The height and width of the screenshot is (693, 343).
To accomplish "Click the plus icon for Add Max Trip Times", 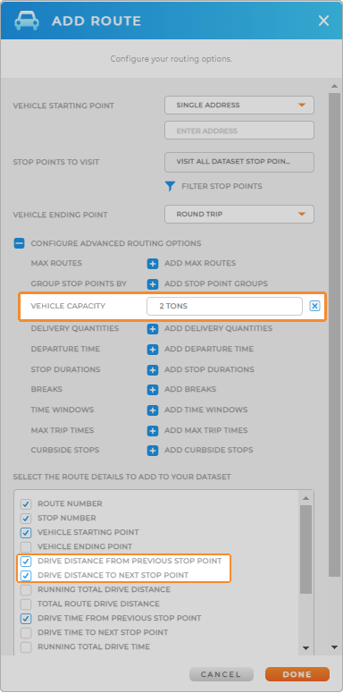I will 153,431.
